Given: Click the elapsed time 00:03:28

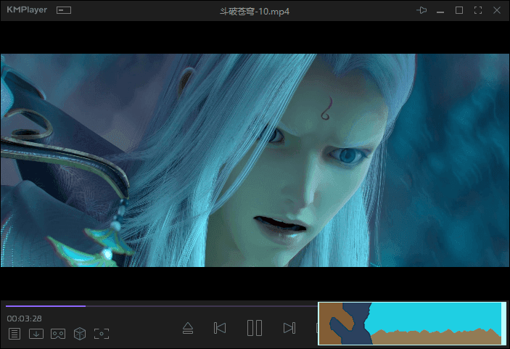Looking at the screenshot, I should [25, 319].
